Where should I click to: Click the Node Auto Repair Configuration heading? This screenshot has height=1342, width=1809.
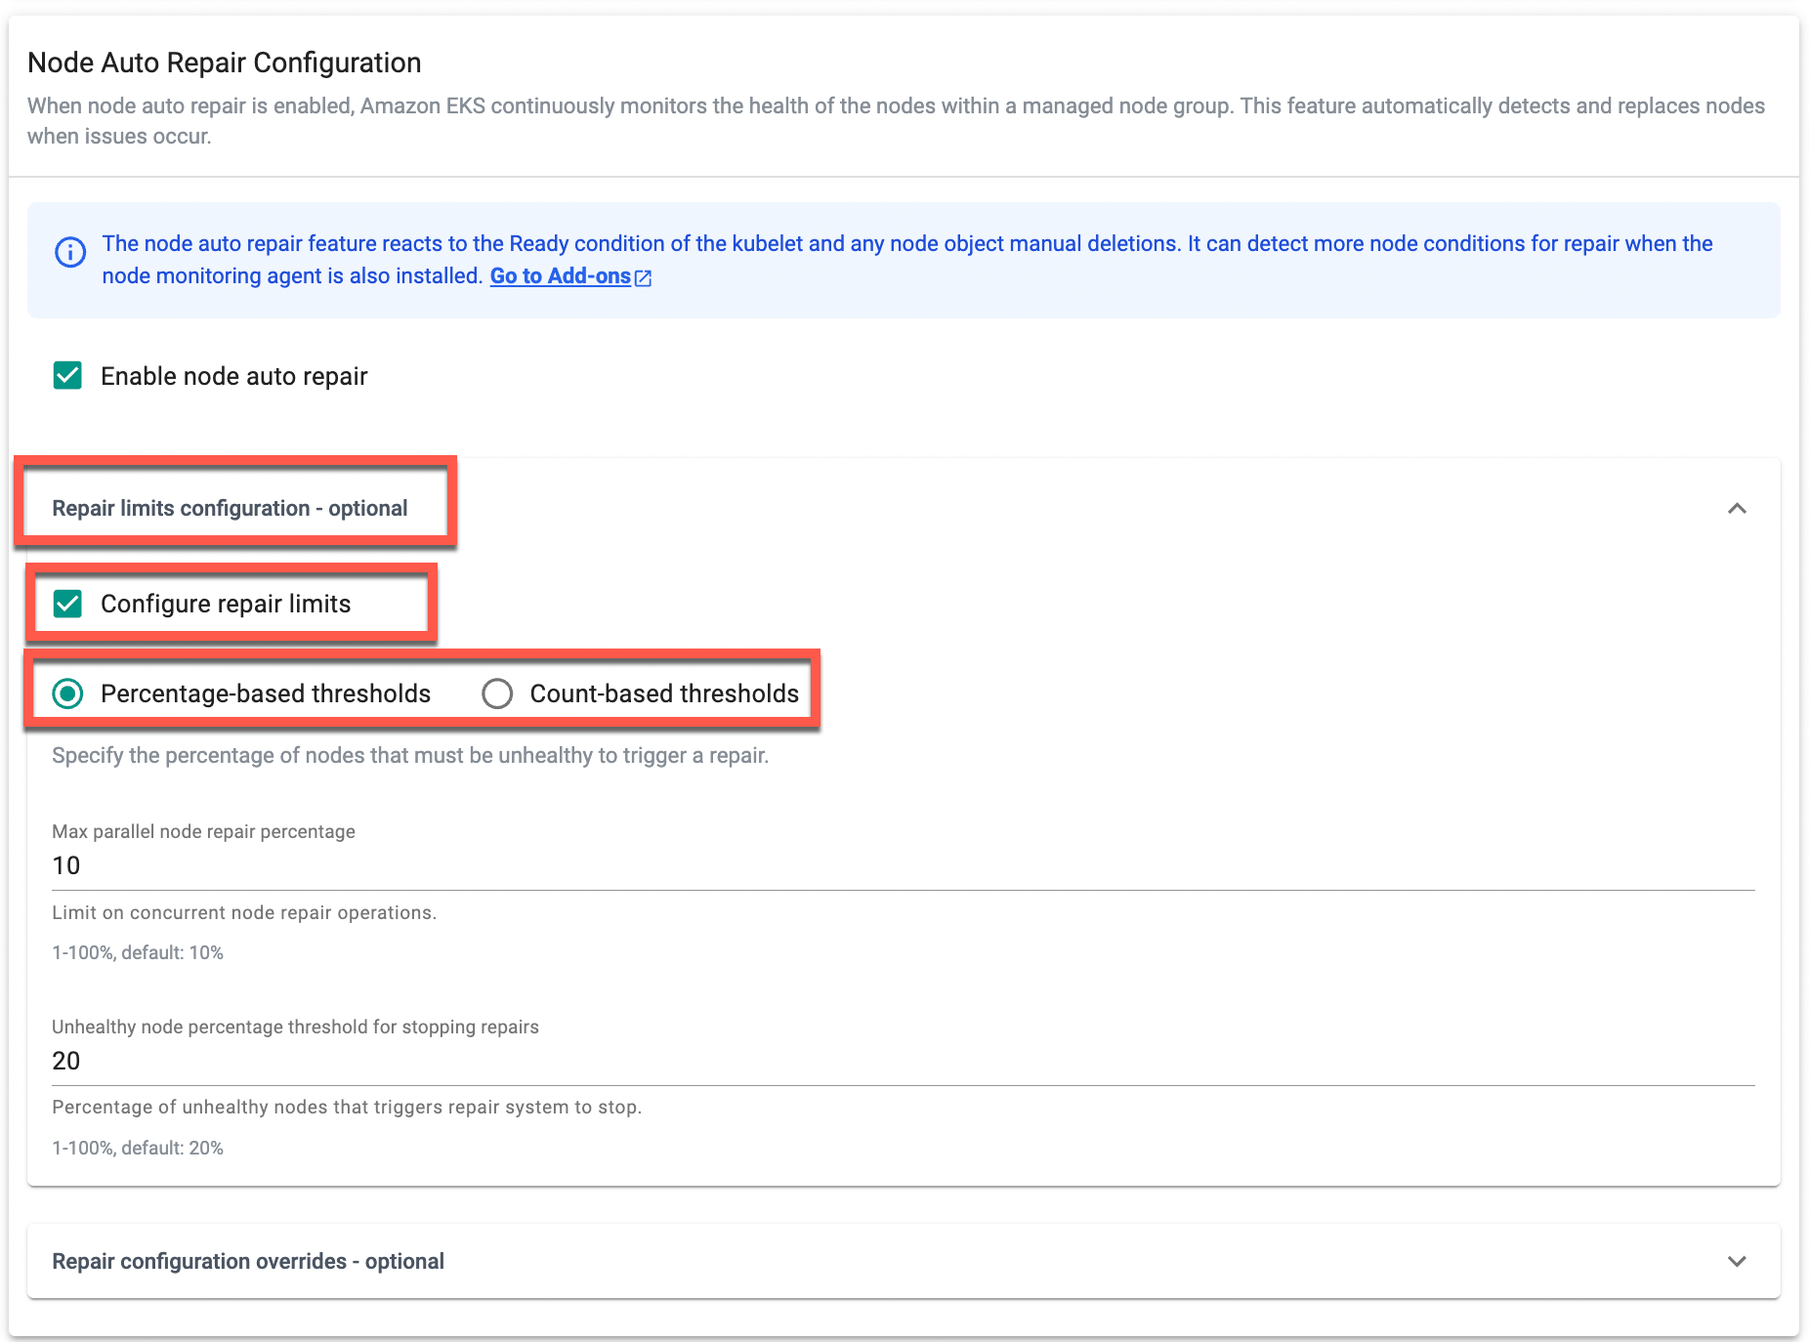click(x=225, y=63)
